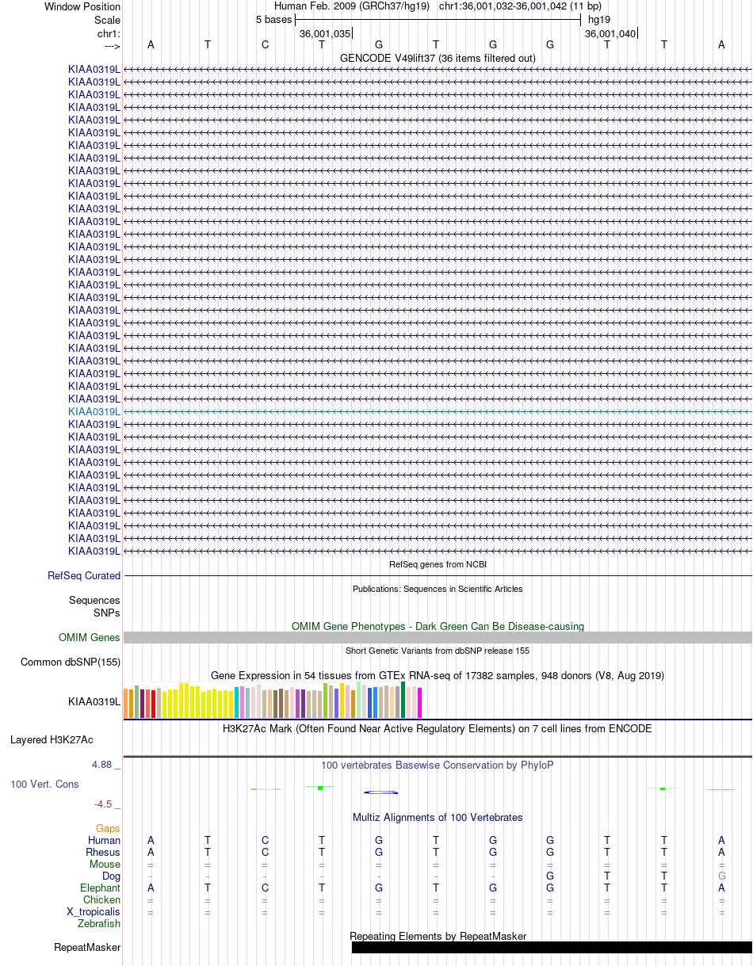Open the GTEx Gene Expression track title

click(438, 675)
